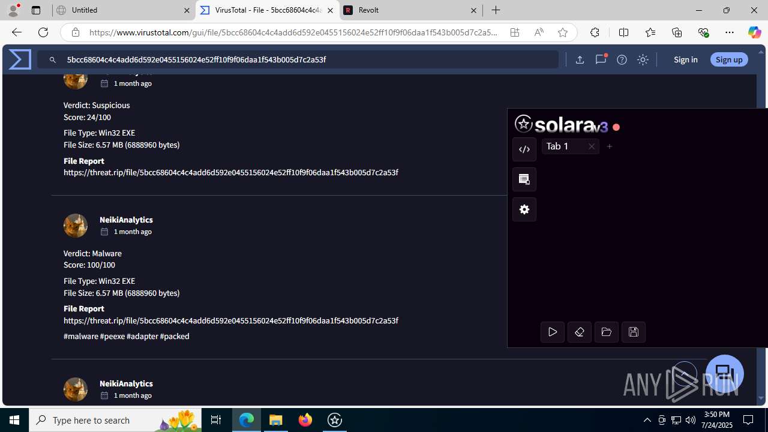The height and width of the screenshot is (432, 768).
Task: Open browser Extensions puzzle icon
Action: [595, 32]
